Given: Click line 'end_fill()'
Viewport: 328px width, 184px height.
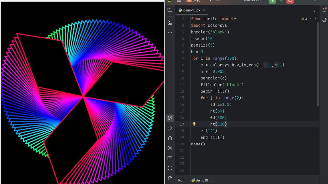Looking at the screenshot, I should (212, 137).
